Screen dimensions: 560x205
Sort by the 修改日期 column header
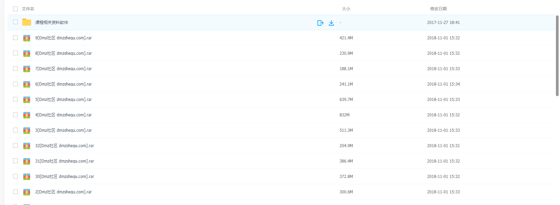click(x=438, y=9)
